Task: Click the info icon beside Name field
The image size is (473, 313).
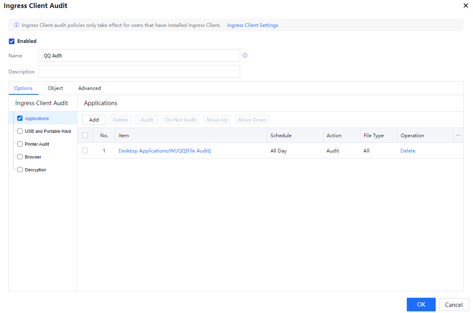Action: 245,56
